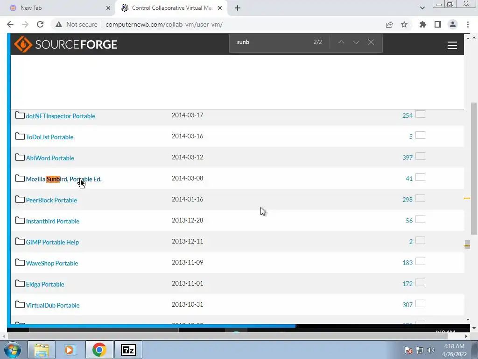Viewport: 478px width, 359px height.
Task: Open the SourceForge hamburger menu
Action: [452, 45]
